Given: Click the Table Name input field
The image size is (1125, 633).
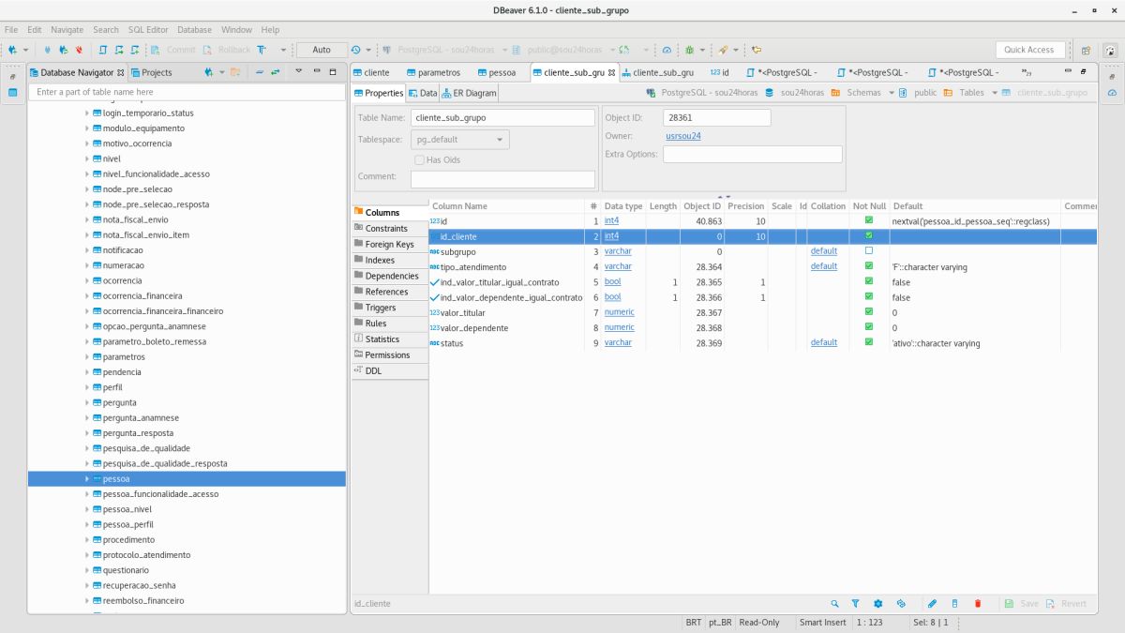Looking at the screenshot, I should click(x=502, y=118).
